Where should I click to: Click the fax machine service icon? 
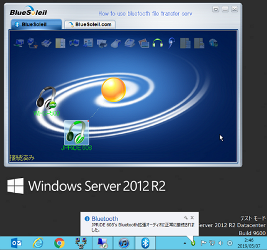point(130,43)
